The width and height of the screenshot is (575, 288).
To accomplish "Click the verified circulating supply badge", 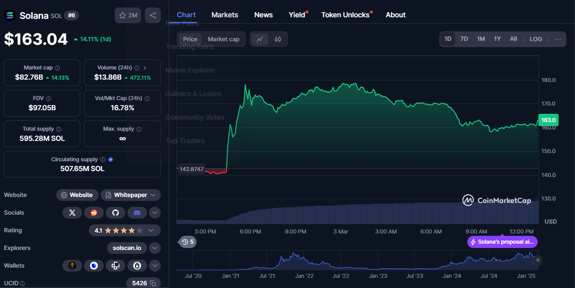I will click(x=111, y=160).
